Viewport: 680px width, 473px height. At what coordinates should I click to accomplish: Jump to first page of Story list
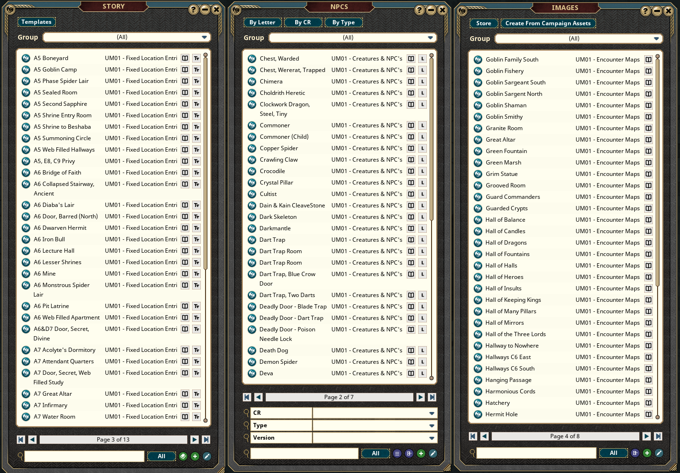tap(21, 440)
